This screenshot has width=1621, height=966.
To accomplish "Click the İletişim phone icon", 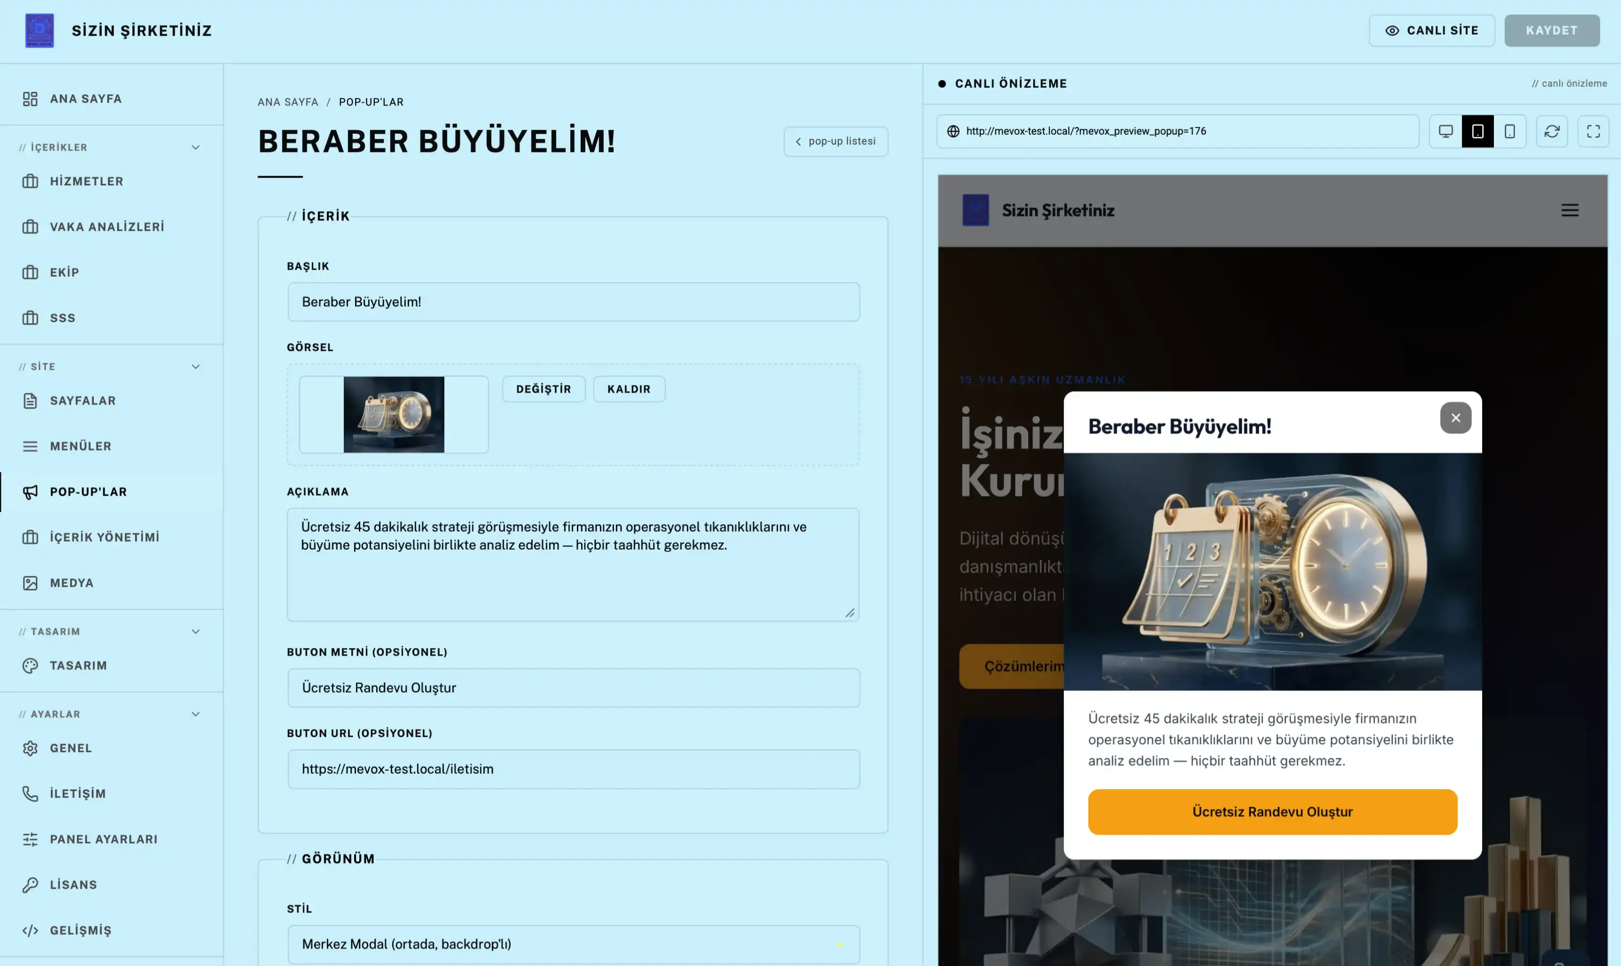I will coord(30,794).
